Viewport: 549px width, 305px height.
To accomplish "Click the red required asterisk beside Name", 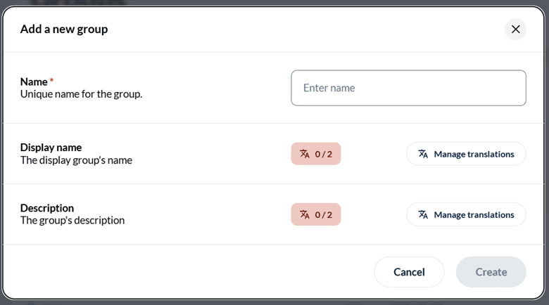I will (x=51, y=80).
